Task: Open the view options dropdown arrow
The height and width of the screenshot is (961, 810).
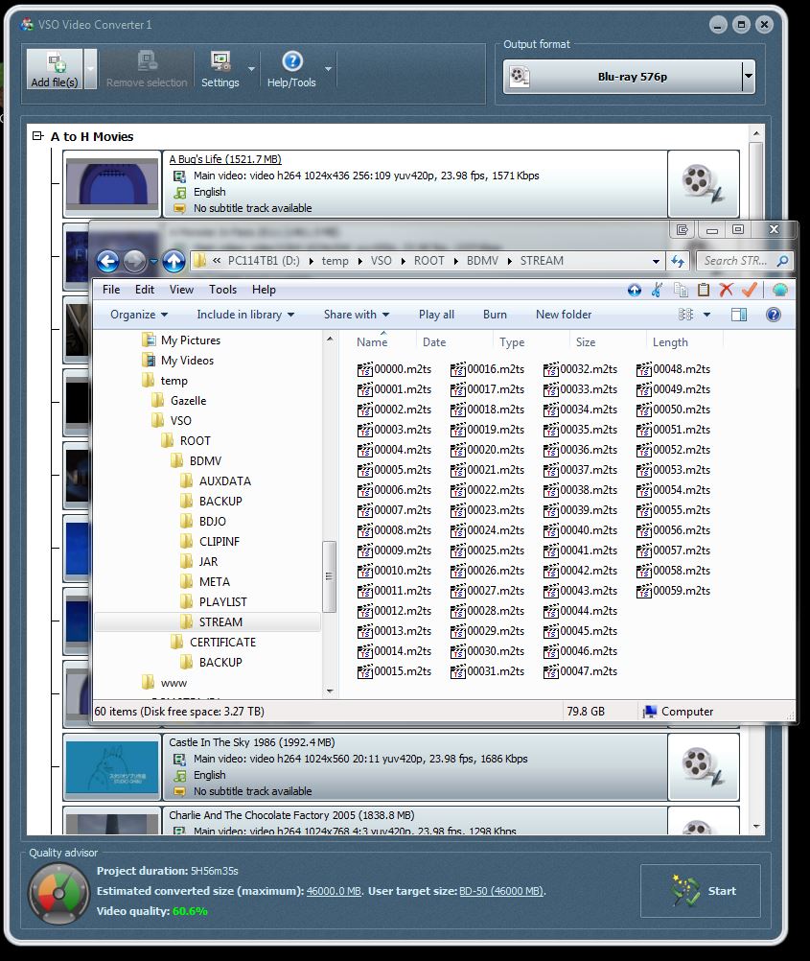Action: [x=706, y=315]
